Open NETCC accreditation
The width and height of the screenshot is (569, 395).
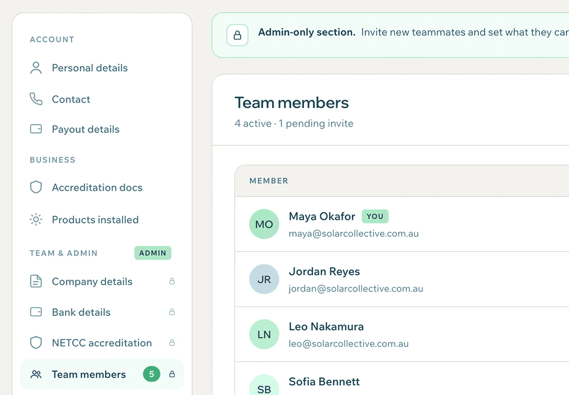point(102,342)
